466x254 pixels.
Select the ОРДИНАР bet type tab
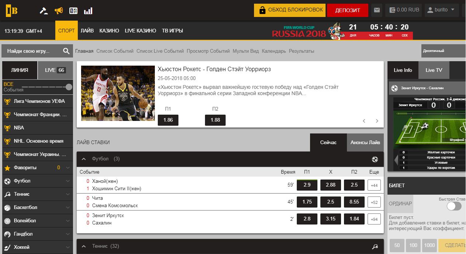400,203
